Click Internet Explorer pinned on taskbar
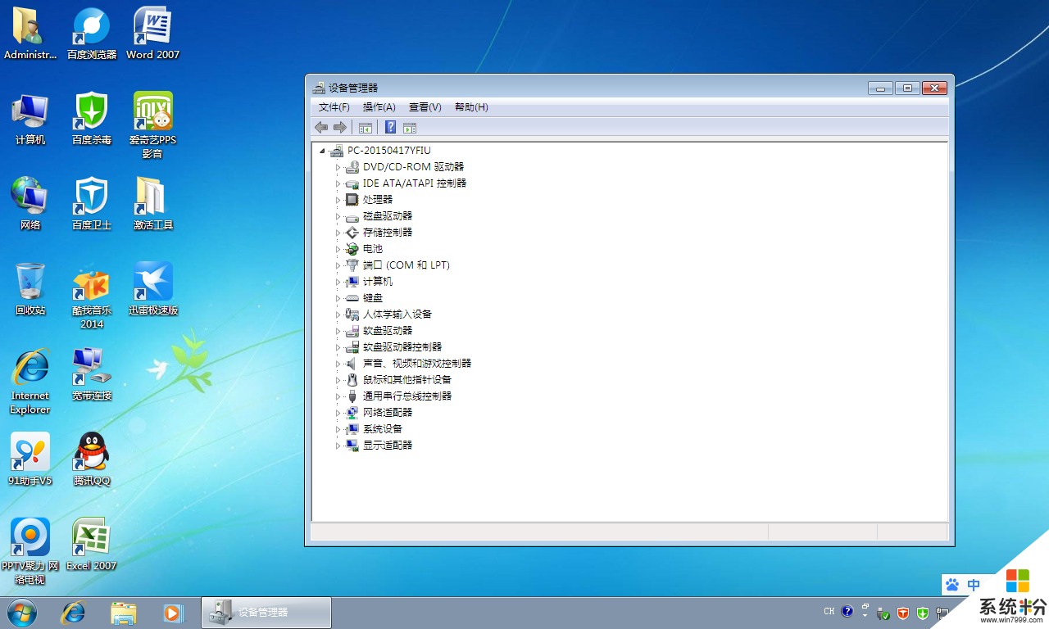 (74, 612)
